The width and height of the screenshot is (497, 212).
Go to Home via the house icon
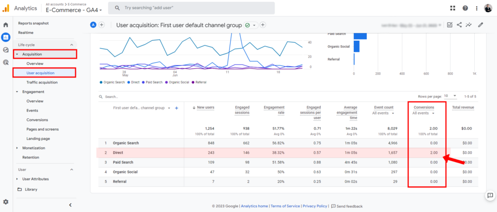click(6, 25)
